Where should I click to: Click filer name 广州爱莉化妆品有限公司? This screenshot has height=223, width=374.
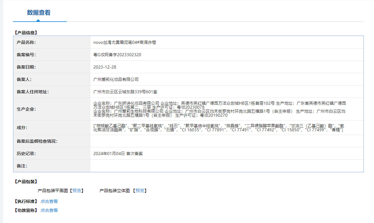click(x=116, y=79)
